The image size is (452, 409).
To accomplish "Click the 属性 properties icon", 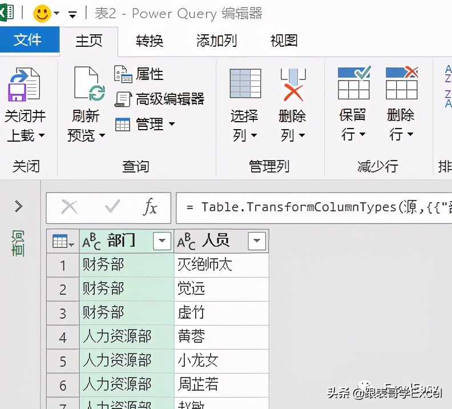I will pos(123,74).
